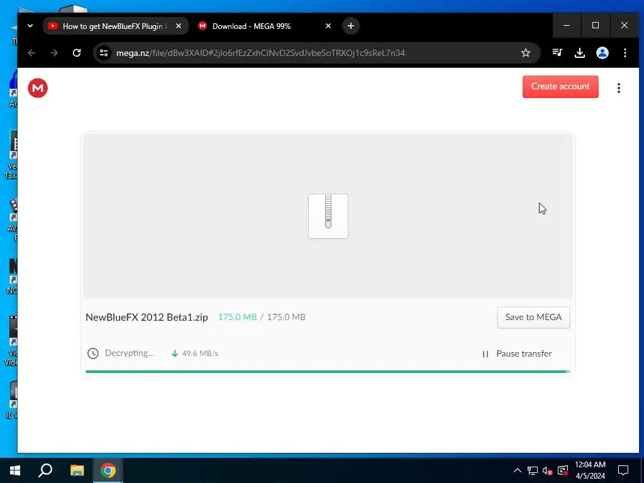Click the Save to MEGA button
The width and height of the screenshot is (644, 483).
(x=533, y=317)
